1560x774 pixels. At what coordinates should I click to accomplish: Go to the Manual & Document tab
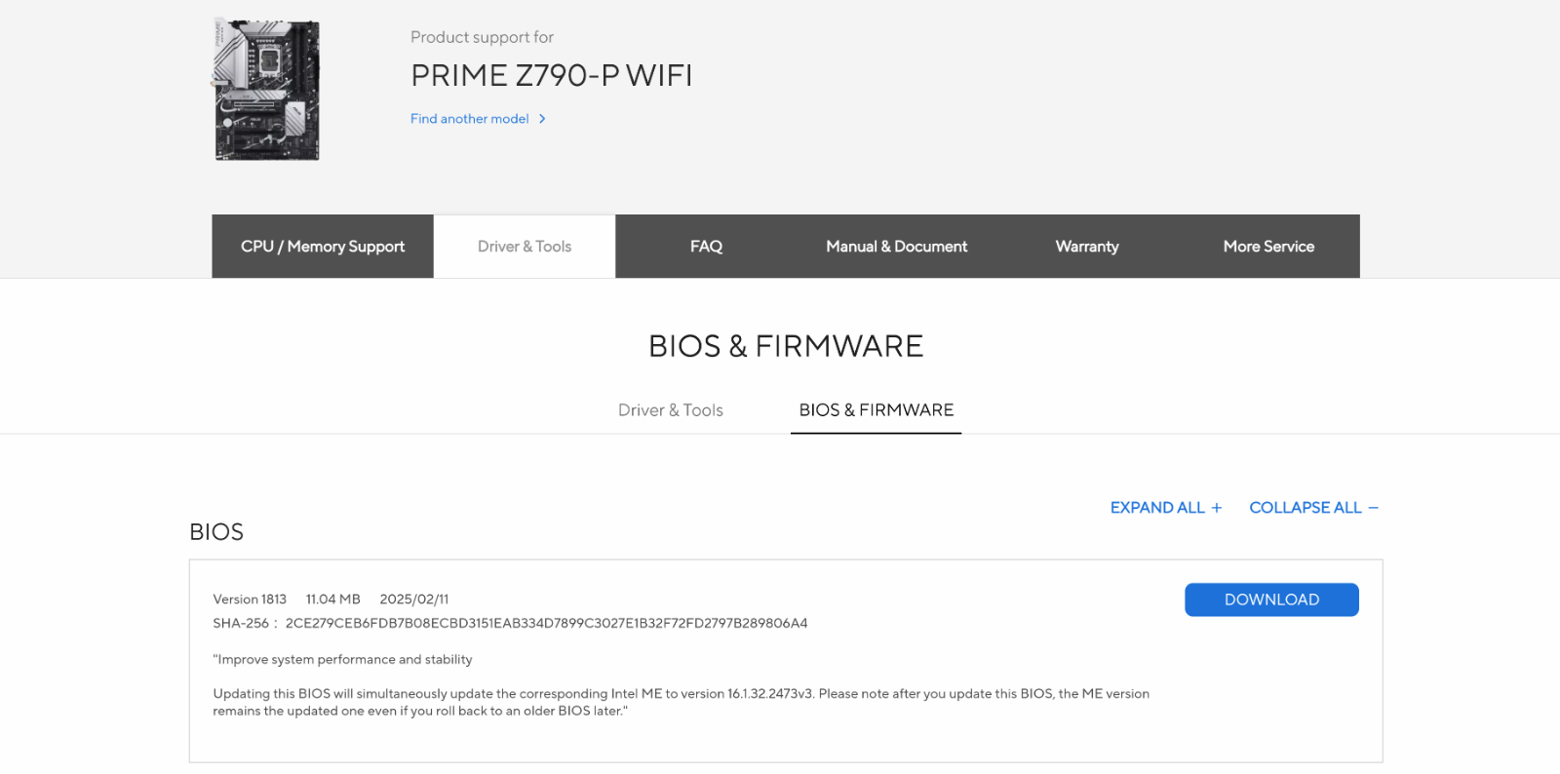[896, 247]
